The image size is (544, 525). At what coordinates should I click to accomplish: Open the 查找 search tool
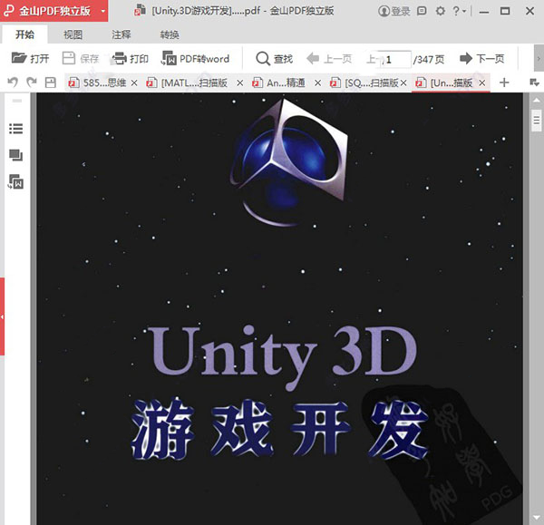point(275,58)
